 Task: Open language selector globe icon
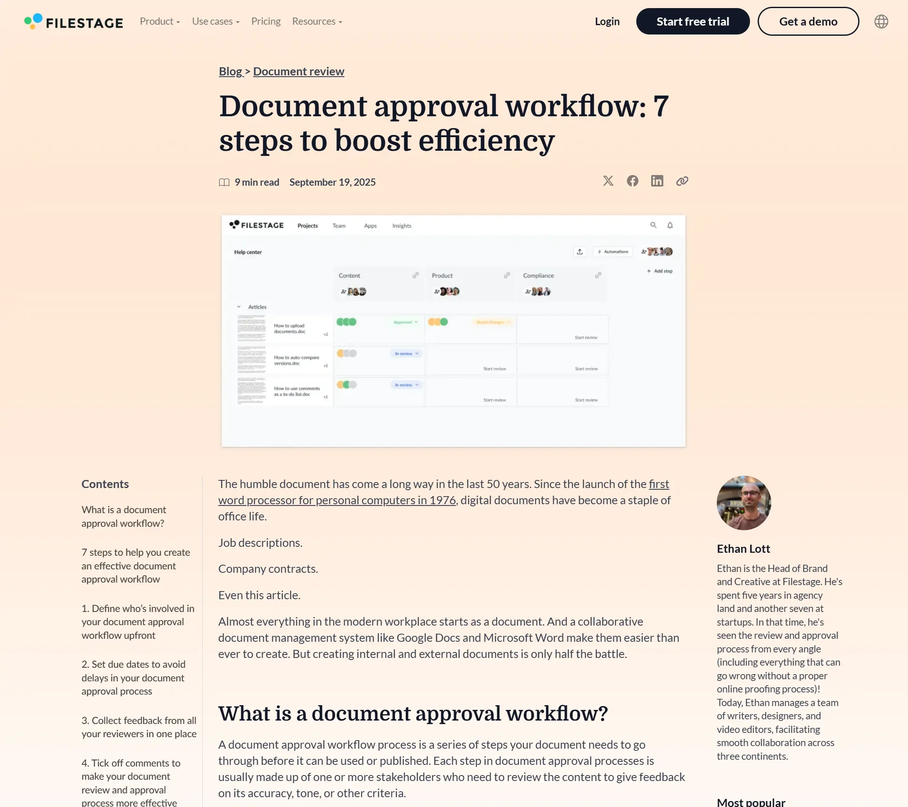(880, 21)
